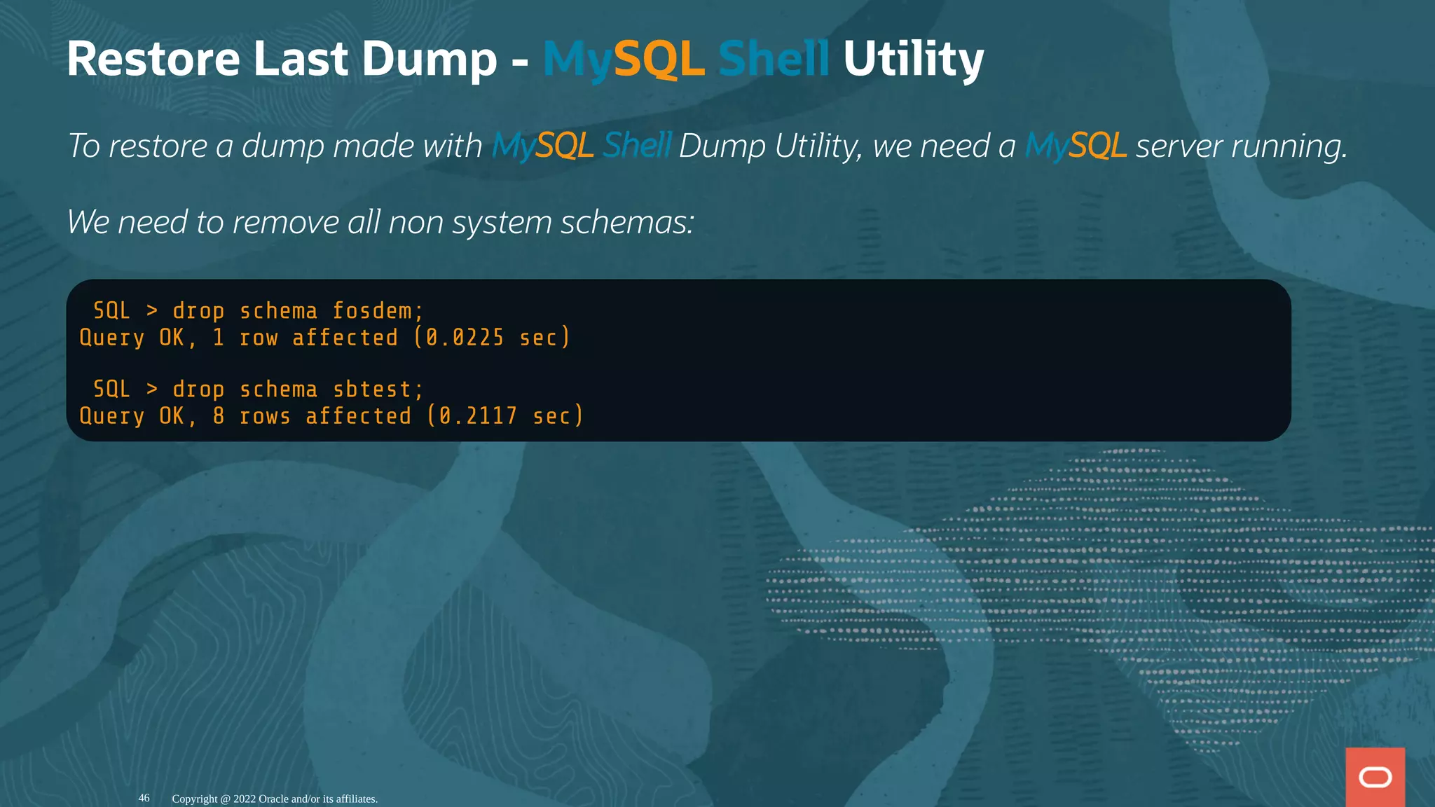This screenshot has width=1435, height=807.
Task: Click the result "Query OK, 8 rows affected (0.2117 sec)"
Action: click(331, 416)
